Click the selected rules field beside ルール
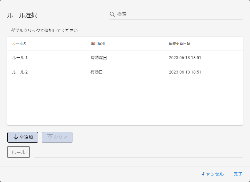The image size is (250, 182). 138,153
